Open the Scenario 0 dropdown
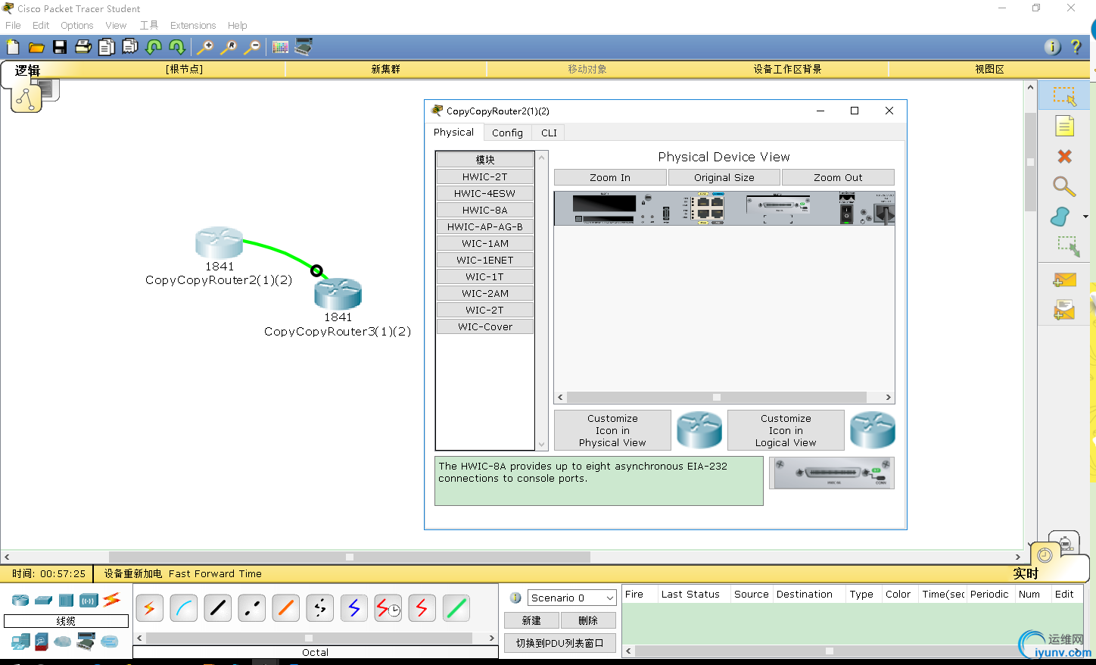Screen dimensions: 1096x665 [571, 598]
